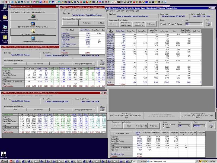Open Methodology menu in Station Cume window
This screenshot has height=163, width=217.
[x=130, y=11]
